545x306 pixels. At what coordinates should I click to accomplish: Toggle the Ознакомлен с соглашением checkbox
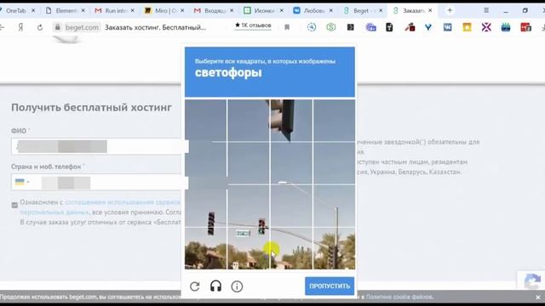(14, 205)
